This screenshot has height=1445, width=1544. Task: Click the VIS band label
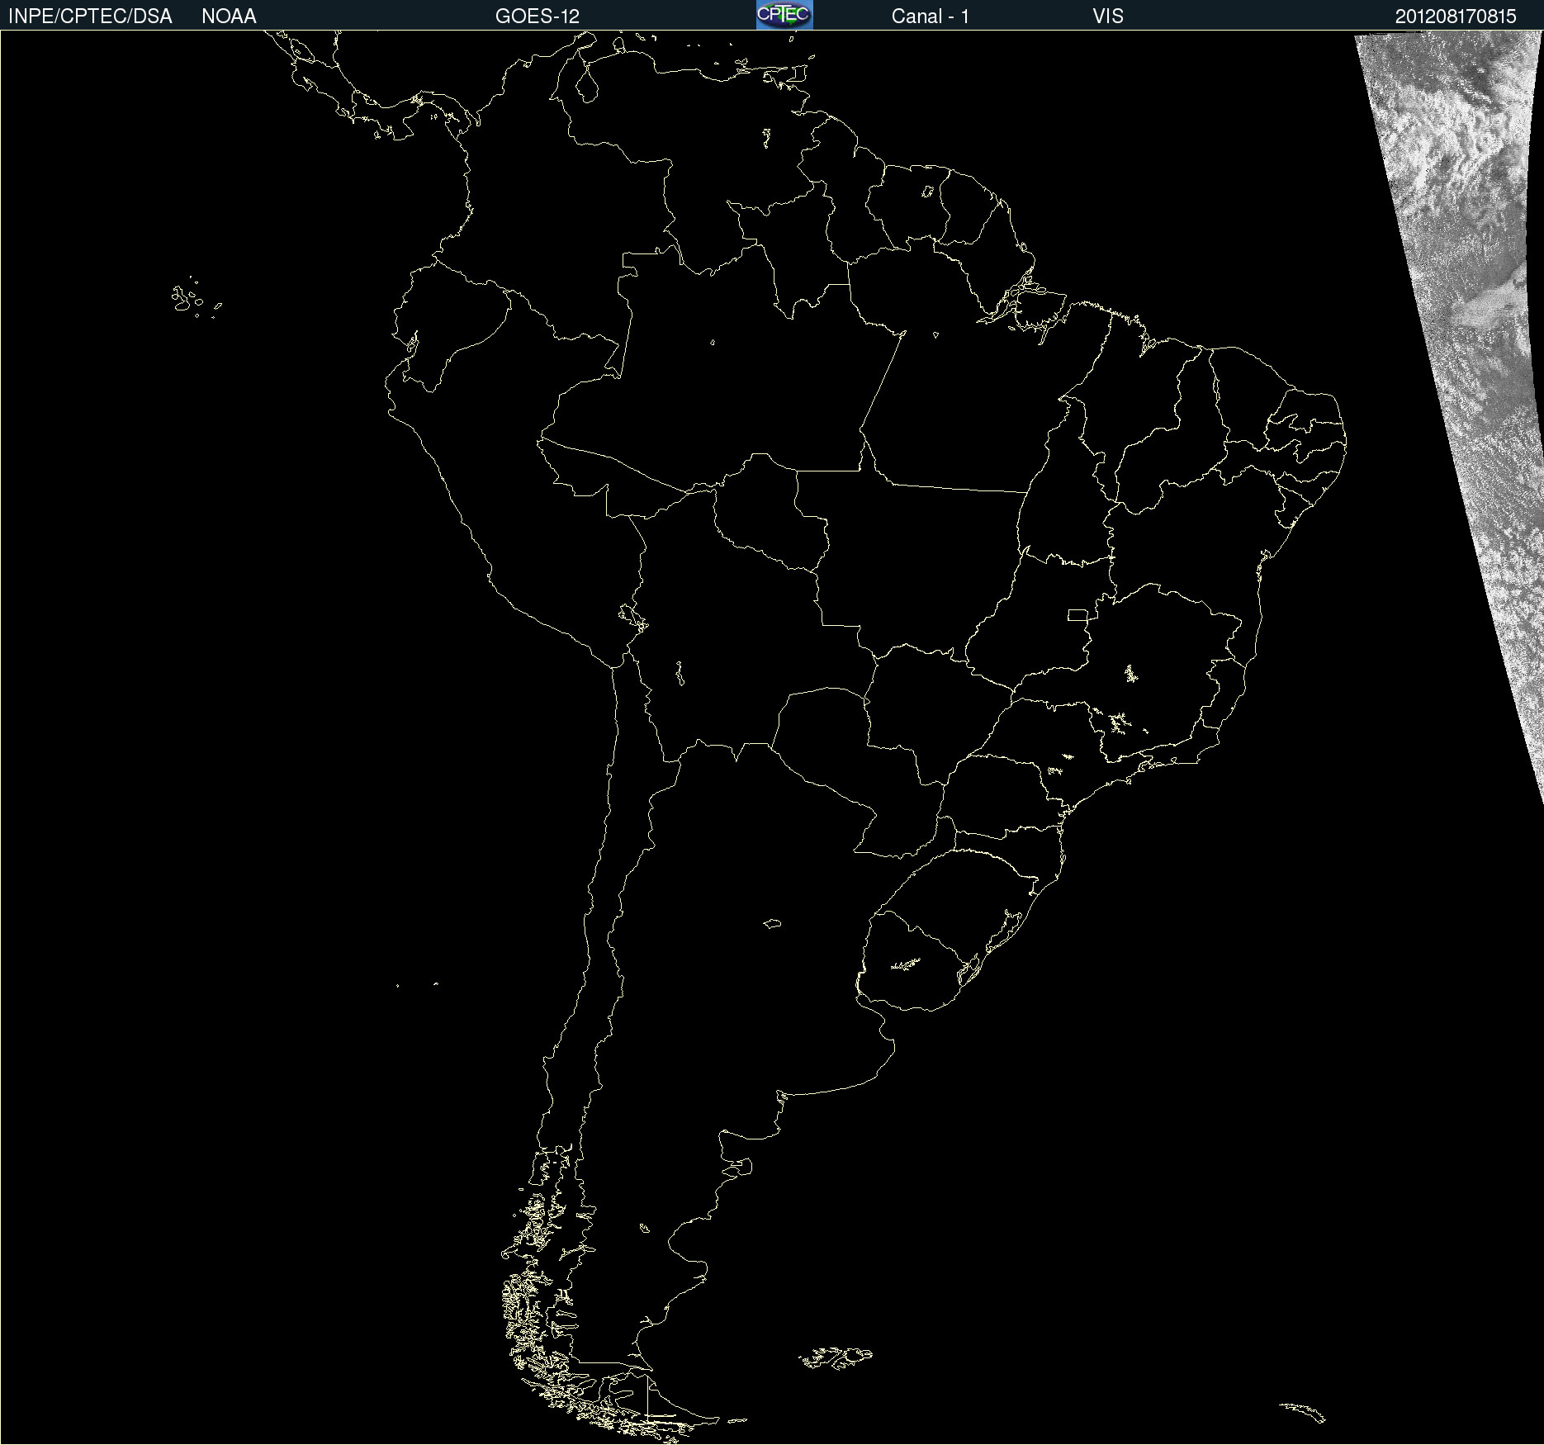[x=1108, y=17]
